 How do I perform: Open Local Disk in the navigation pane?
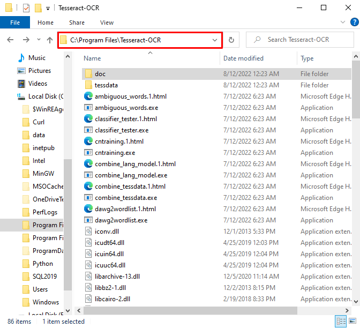[46, 96]
